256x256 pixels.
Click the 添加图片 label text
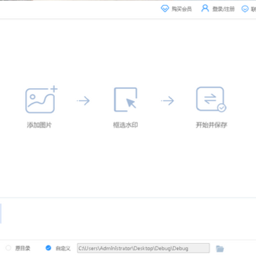tap(39, 125)
